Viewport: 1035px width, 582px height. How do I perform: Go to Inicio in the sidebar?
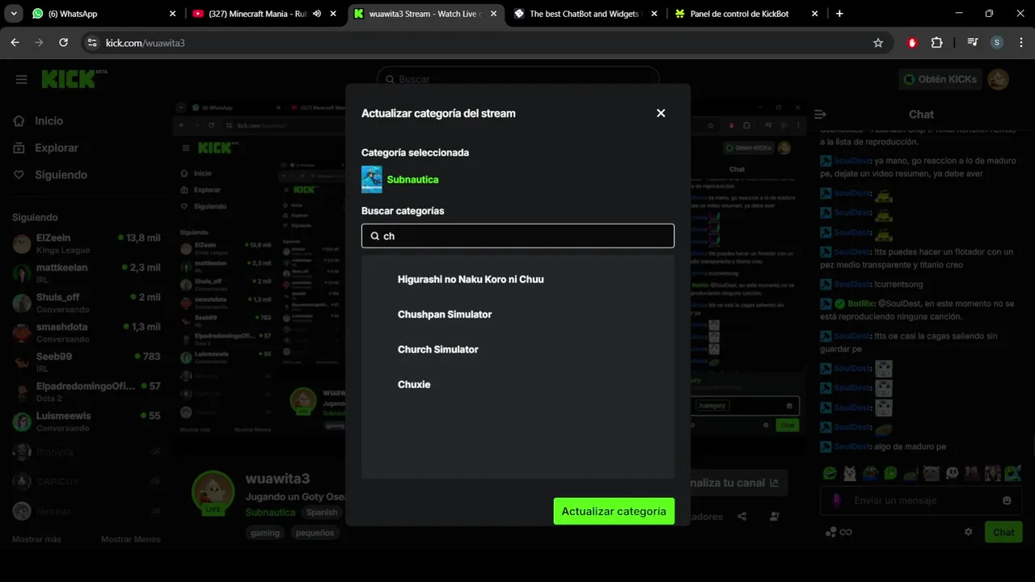click(49, 120)
